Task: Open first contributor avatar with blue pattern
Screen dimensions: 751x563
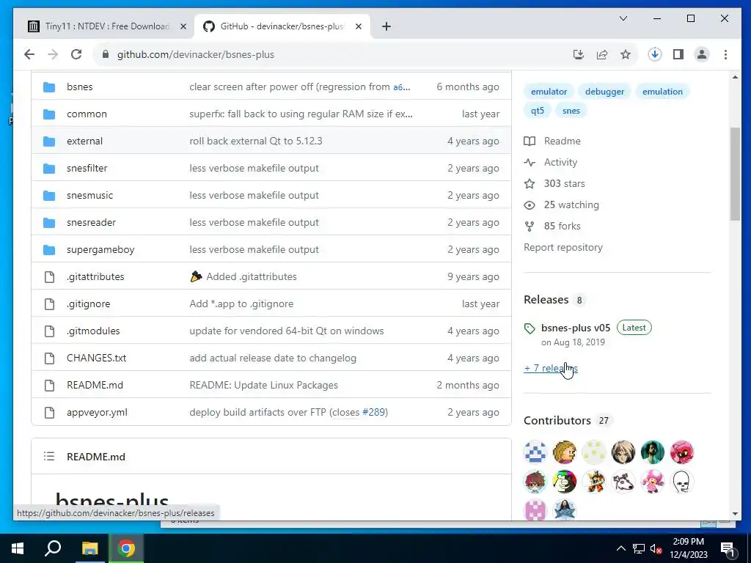Action: 535,452
